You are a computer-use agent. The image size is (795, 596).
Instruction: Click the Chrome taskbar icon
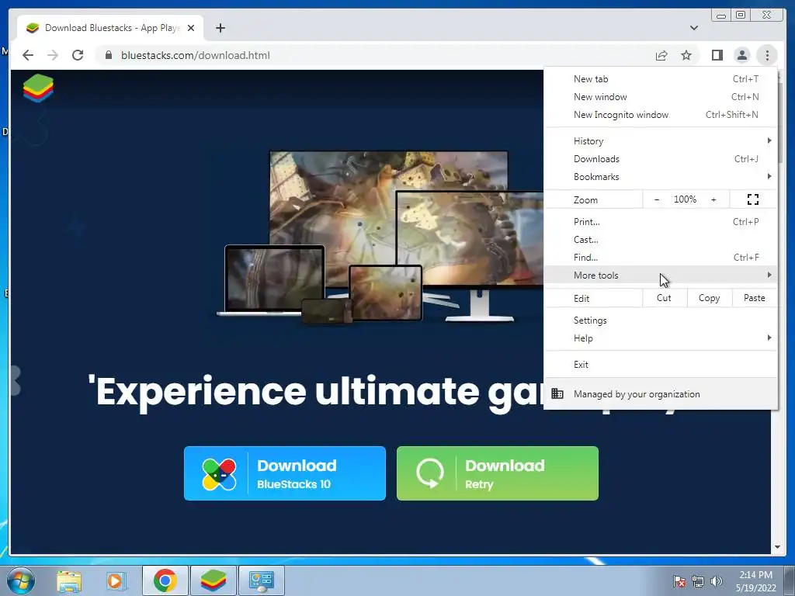[x=165, y=580]
